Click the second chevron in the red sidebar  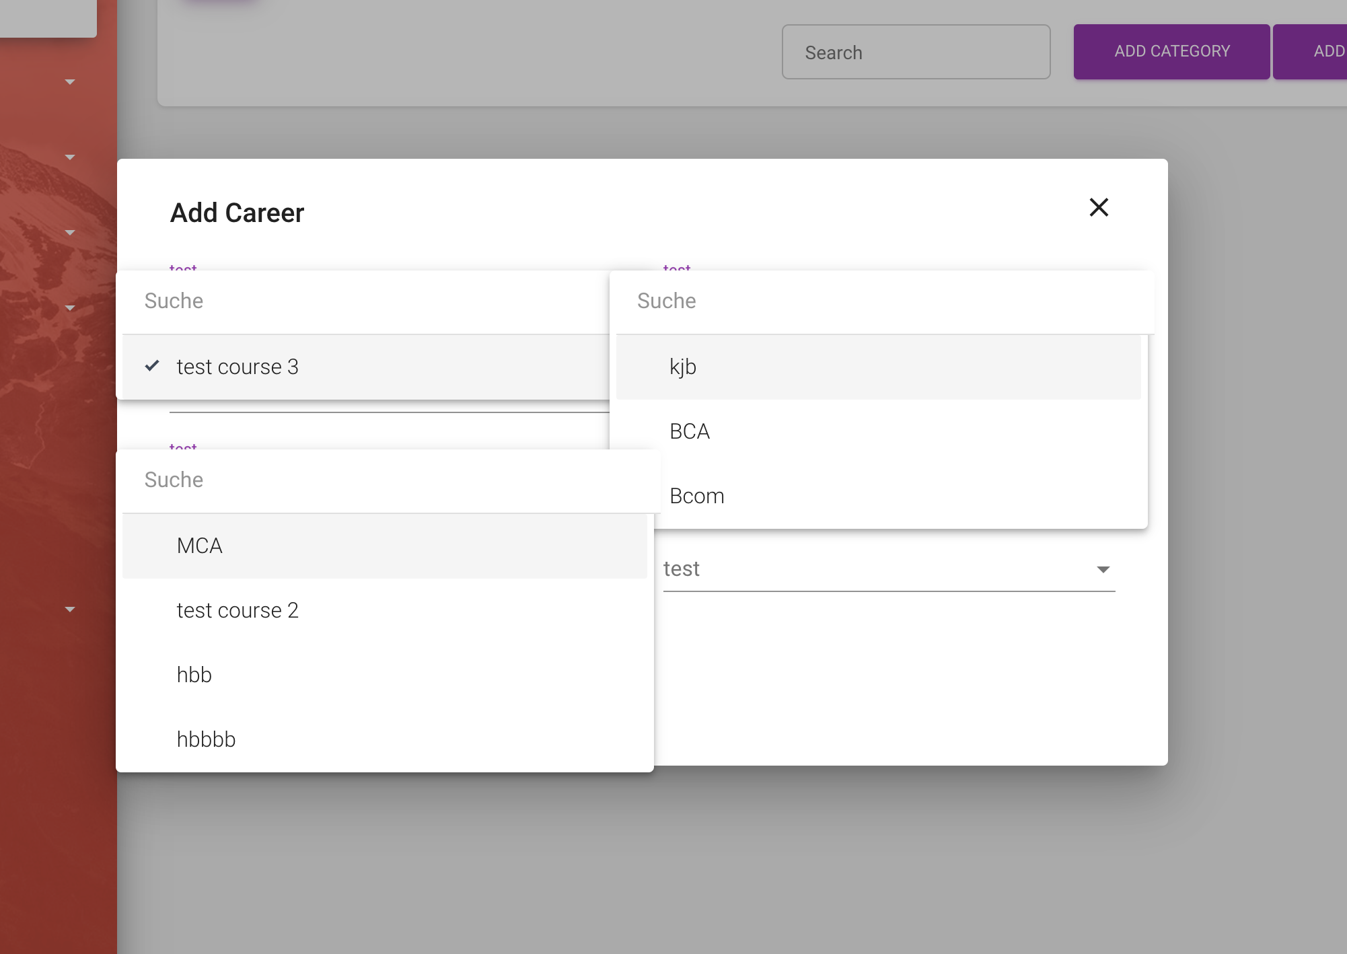(70, 156)
